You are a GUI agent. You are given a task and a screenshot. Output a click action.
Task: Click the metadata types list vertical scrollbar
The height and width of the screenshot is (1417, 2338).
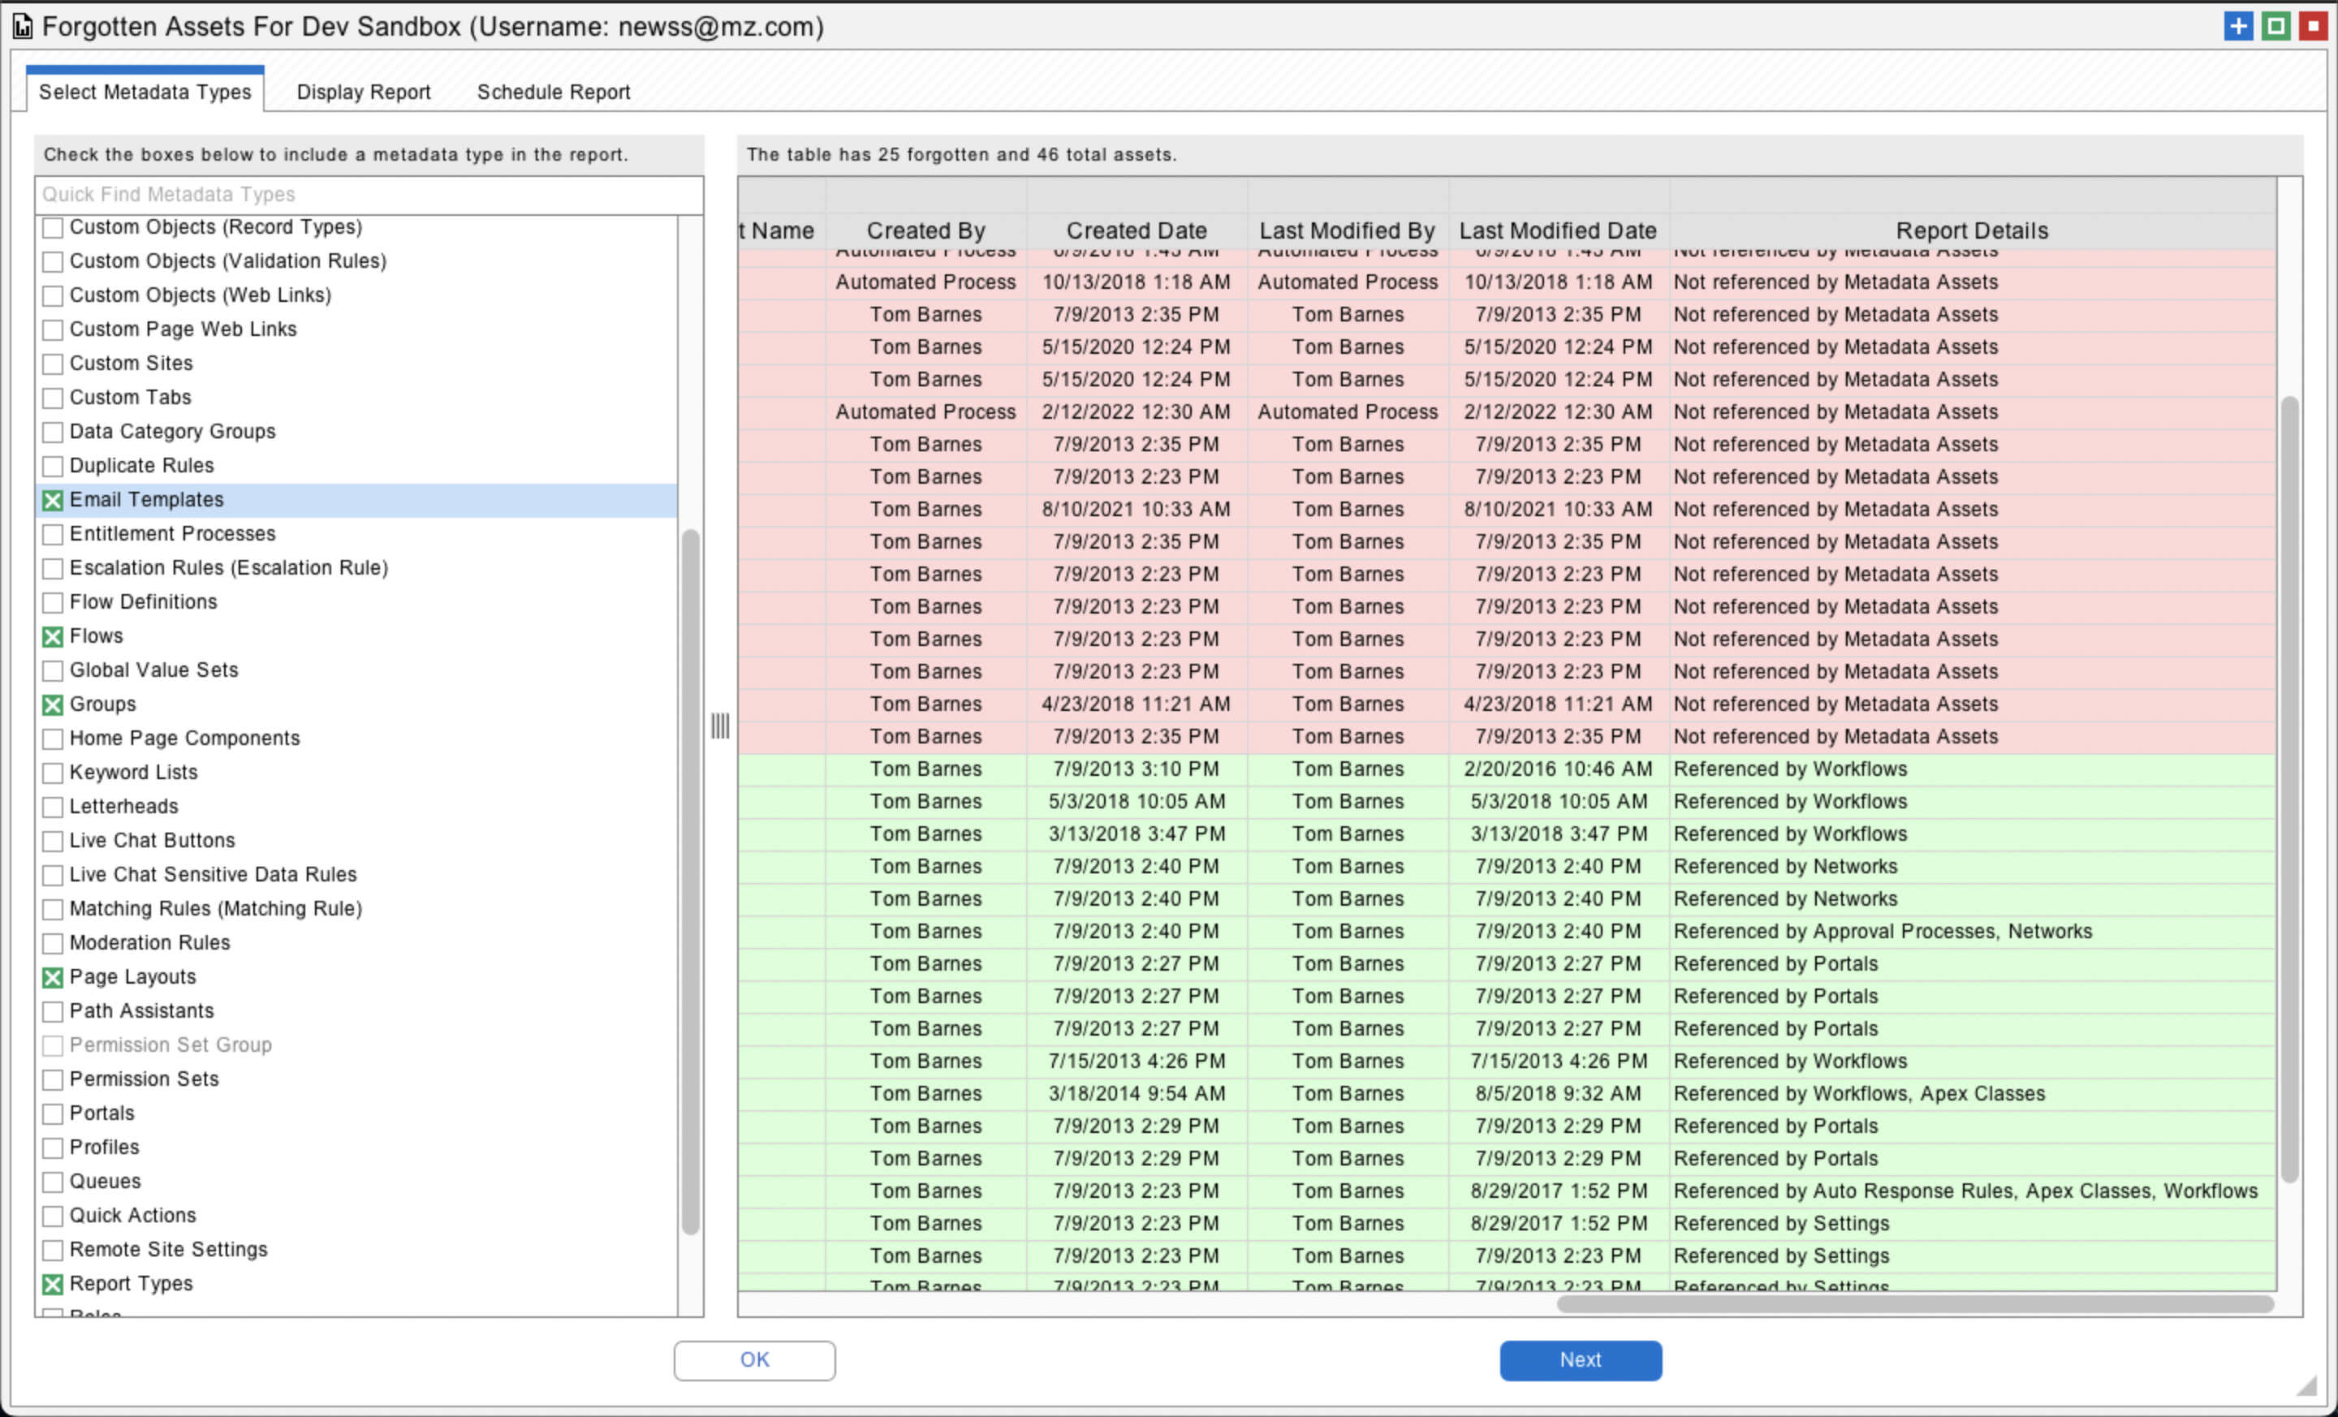click(x=691, y=882)
